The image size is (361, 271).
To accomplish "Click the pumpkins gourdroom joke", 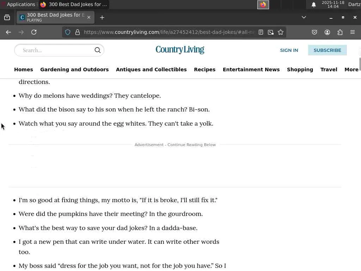I will tap(111, 214).
